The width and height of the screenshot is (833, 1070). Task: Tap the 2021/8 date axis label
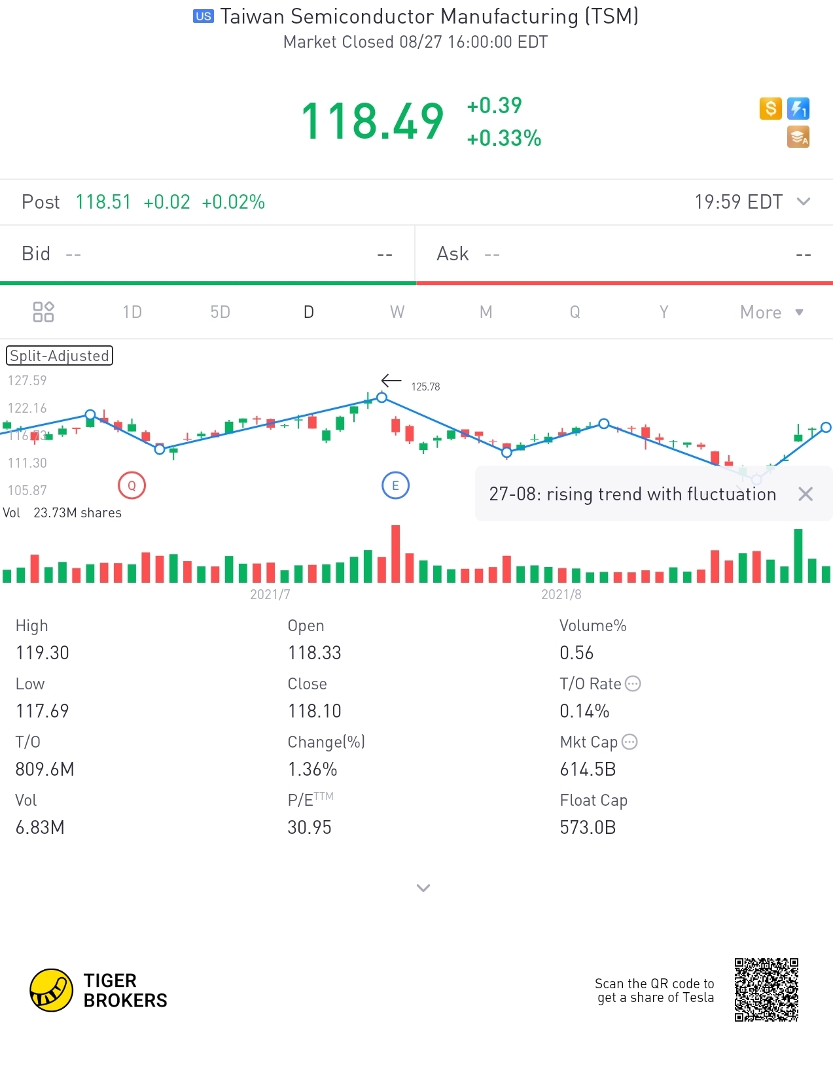pos(561,595)
